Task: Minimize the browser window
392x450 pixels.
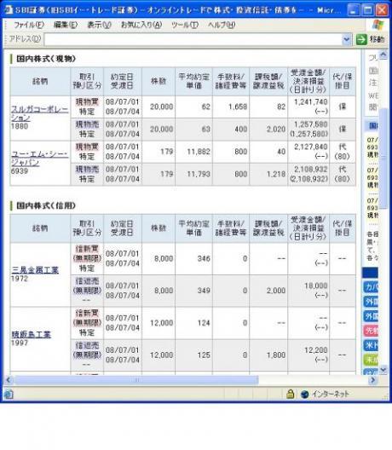Action: [354, 10]
